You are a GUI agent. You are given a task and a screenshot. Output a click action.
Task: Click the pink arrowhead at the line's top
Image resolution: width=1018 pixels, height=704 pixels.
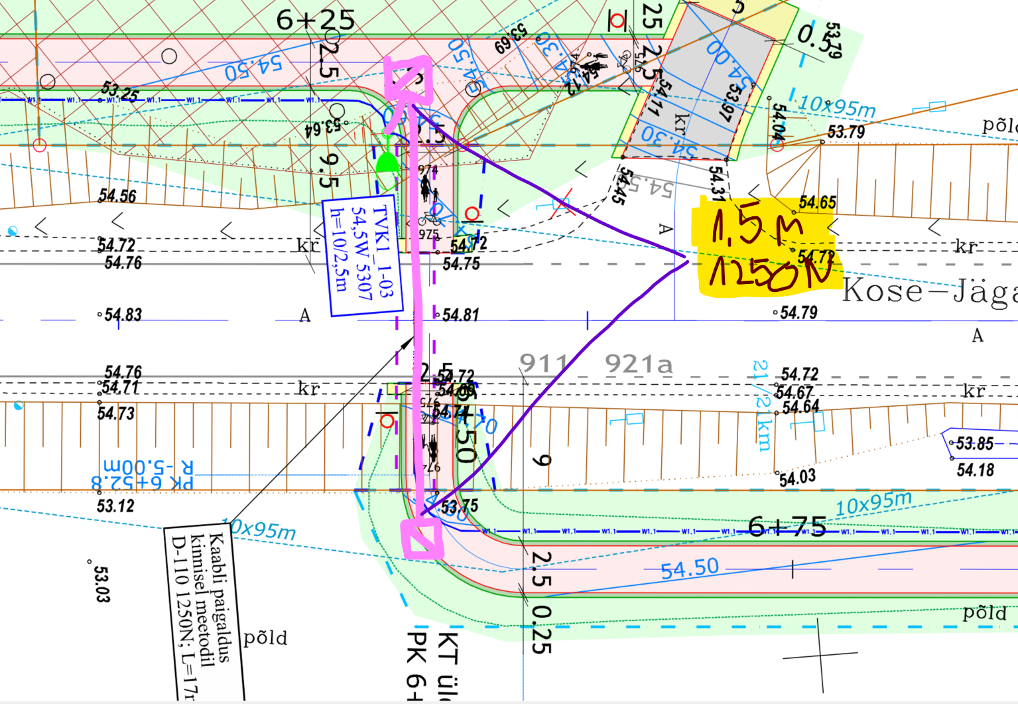pyautogui.click(x=407, y=76)
